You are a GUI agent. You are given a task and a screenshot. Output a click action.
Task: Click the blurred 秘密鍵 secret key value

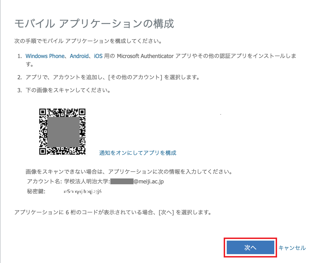point(83,192)
